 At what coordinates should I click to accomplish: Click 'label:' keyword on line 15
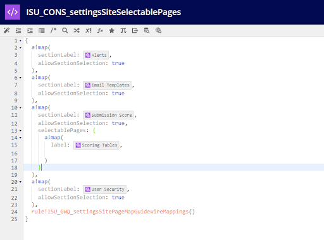click(60, 145)
